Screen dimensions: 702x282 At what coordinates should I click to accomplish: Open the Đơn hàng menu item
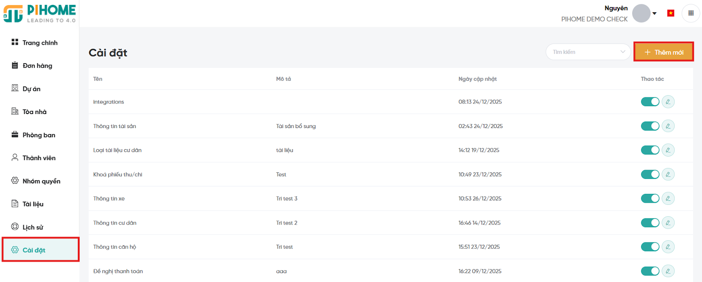(37, 66)
